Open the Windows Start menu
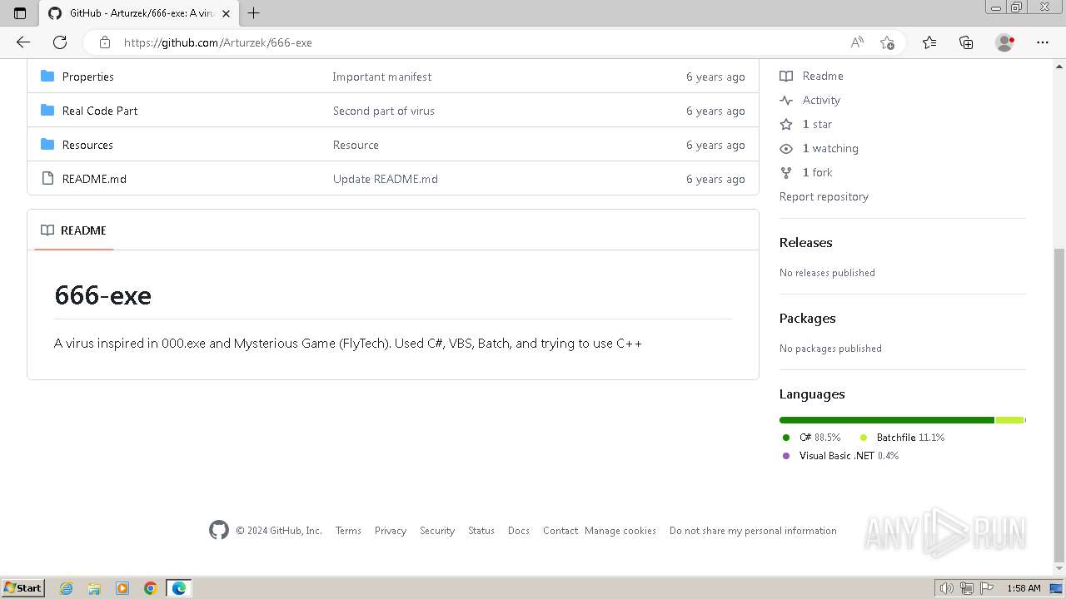The image size is (1066, 599). [22, 587]
